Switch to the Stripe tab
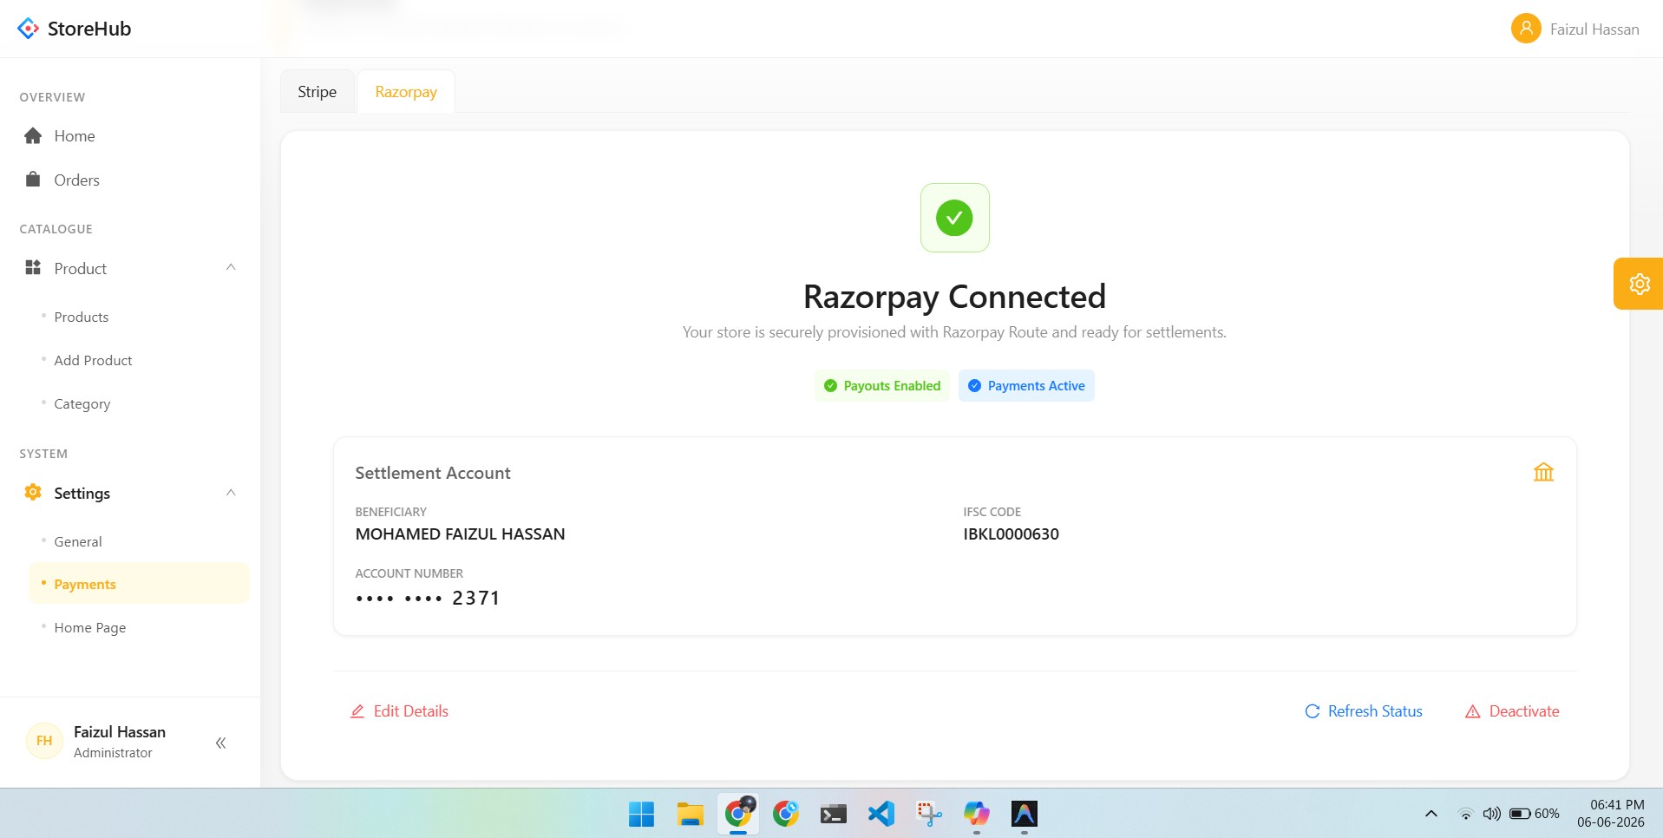Image resolution: width=1663 pixels, height=838 pixels. [318, 92]
